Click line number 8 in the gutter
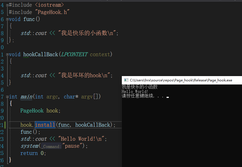 [x=2, y=33]
